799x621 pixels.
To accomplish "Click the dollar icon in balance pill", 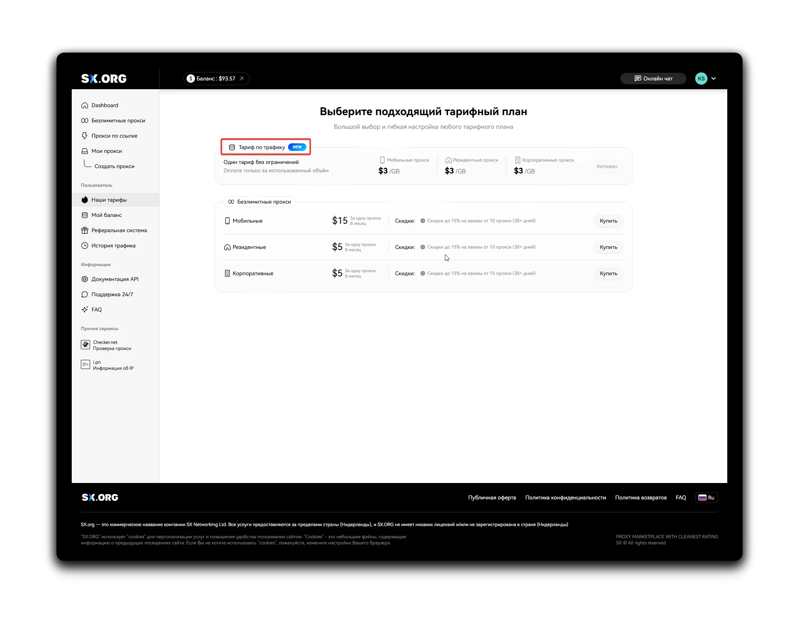I will [191, 79].
